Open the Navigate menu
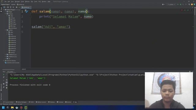The height and width of the screenshot is (110, 196). (x=17, y=2)
